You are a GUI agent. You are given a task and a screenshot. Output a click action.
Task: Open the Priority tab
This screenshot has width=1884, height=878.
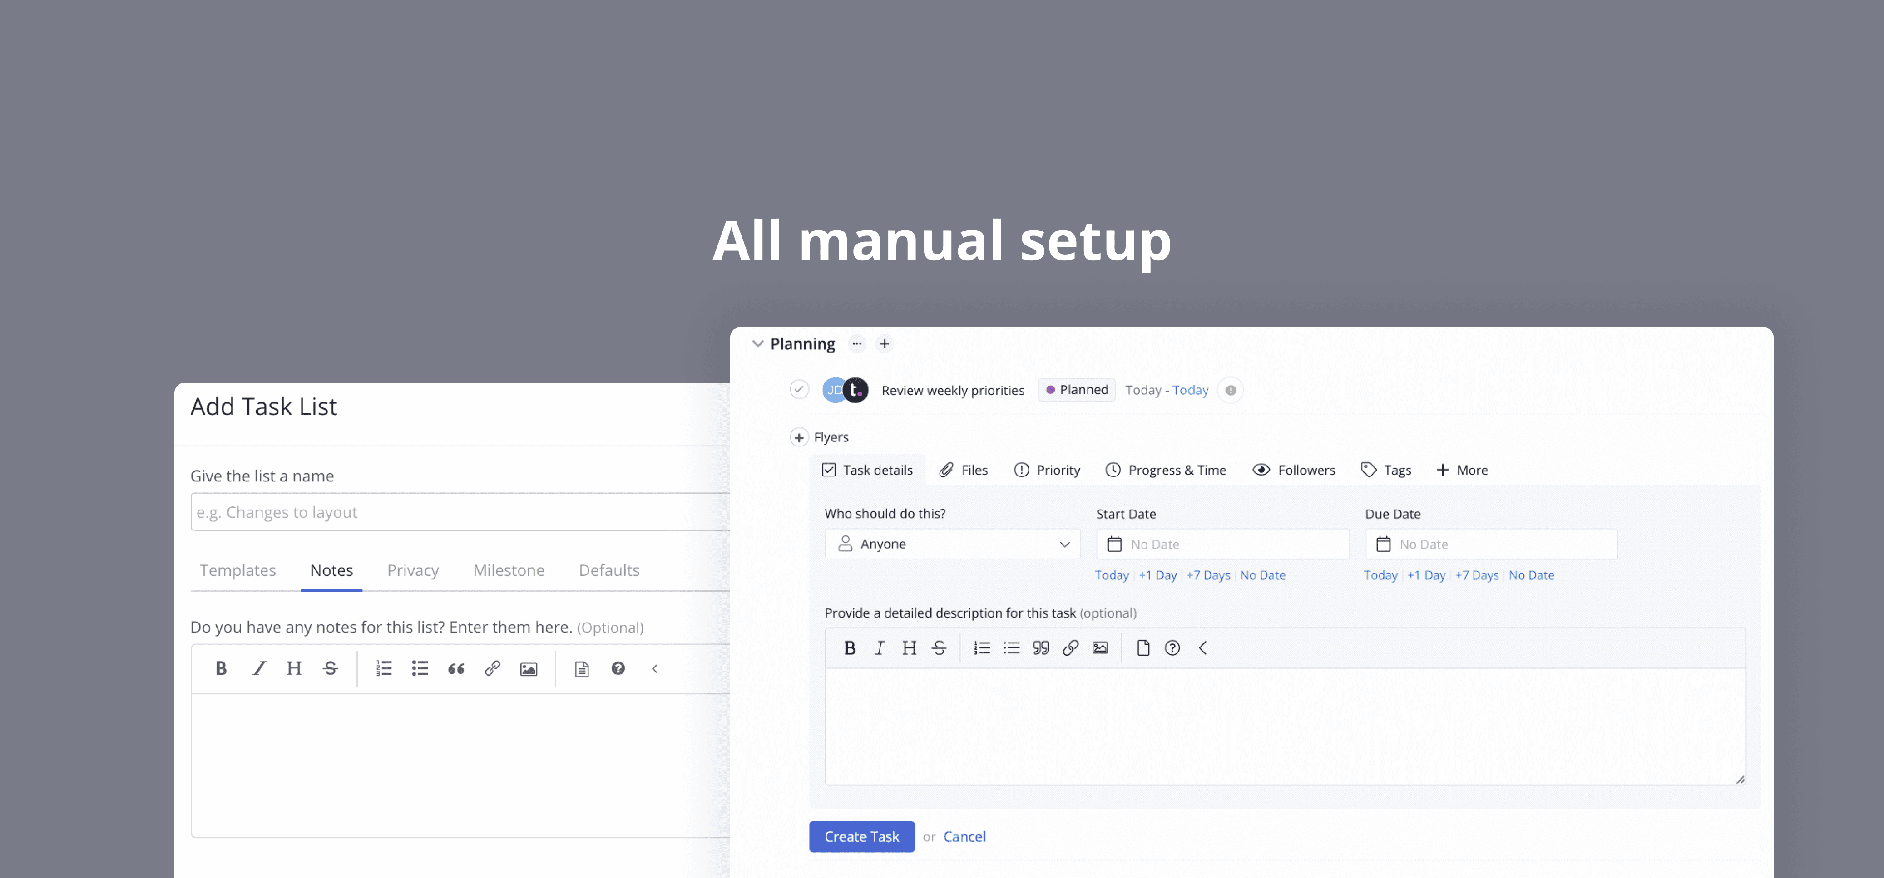pos(1047,470)
